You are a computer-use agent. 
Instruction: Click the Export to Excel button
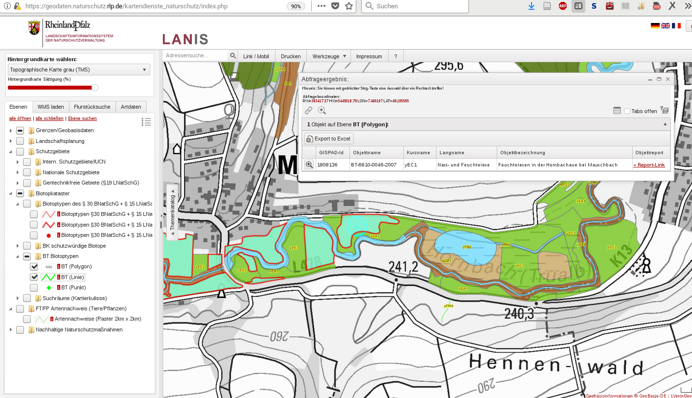[x=328, y=139]
